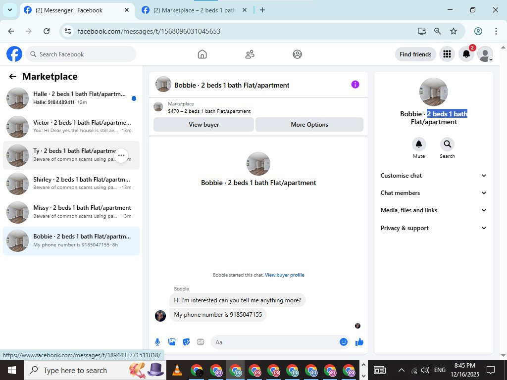This screenshot has height=380, width=507.
Task: Open the clock showing 8:45 PM
Action: coord(464,370)
